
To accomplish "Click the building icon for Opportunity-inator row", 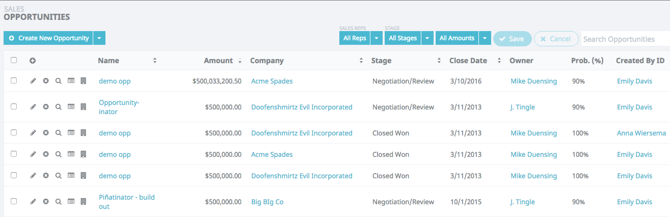I will [84, 106].
